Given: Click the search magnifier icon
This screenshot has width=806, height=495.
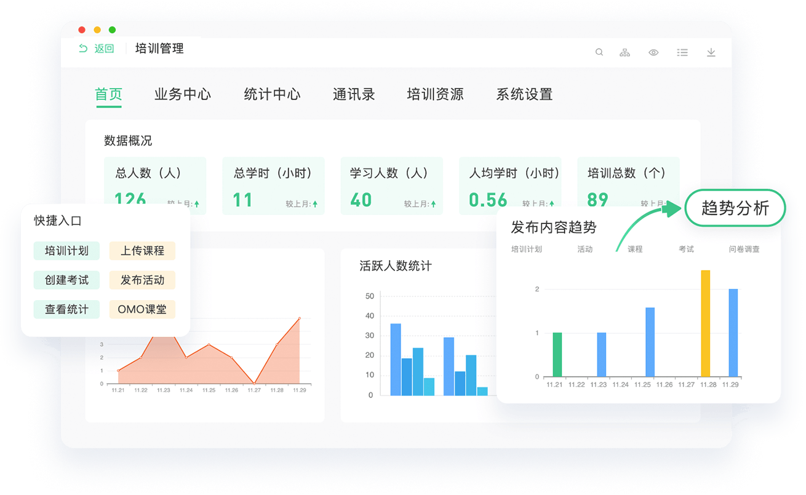Looking at the screenshot, I should click(599, 52).
